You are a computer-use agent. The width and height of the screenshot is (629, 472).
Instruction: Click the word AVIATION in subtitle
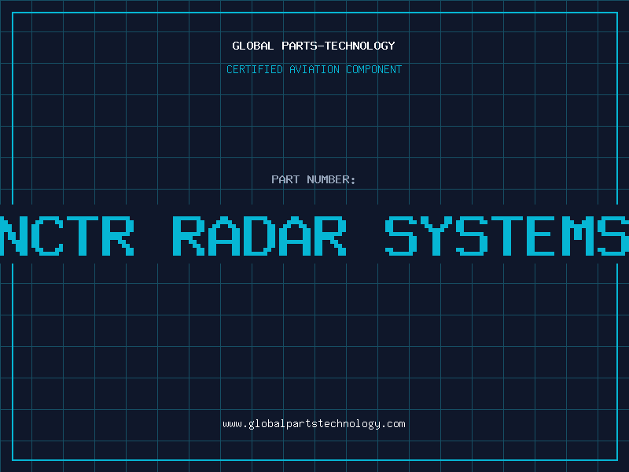click(316, 69)
